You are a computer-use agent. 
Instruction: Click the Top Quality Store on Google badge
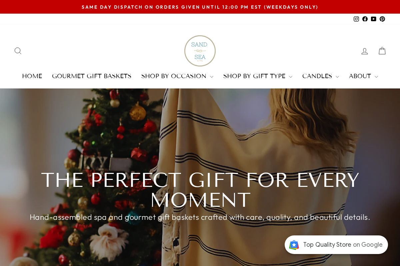336,245
